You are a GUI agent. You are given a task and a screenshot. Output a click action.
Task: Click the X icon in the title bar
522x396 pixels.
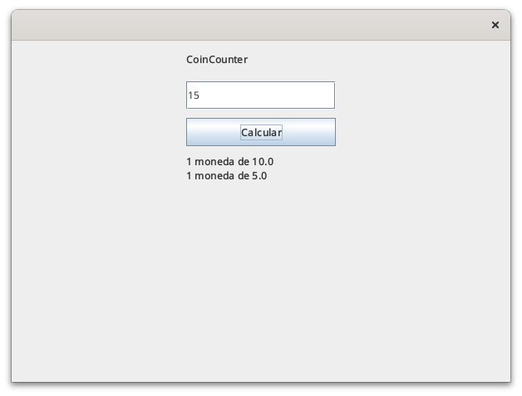pos(495,25)
